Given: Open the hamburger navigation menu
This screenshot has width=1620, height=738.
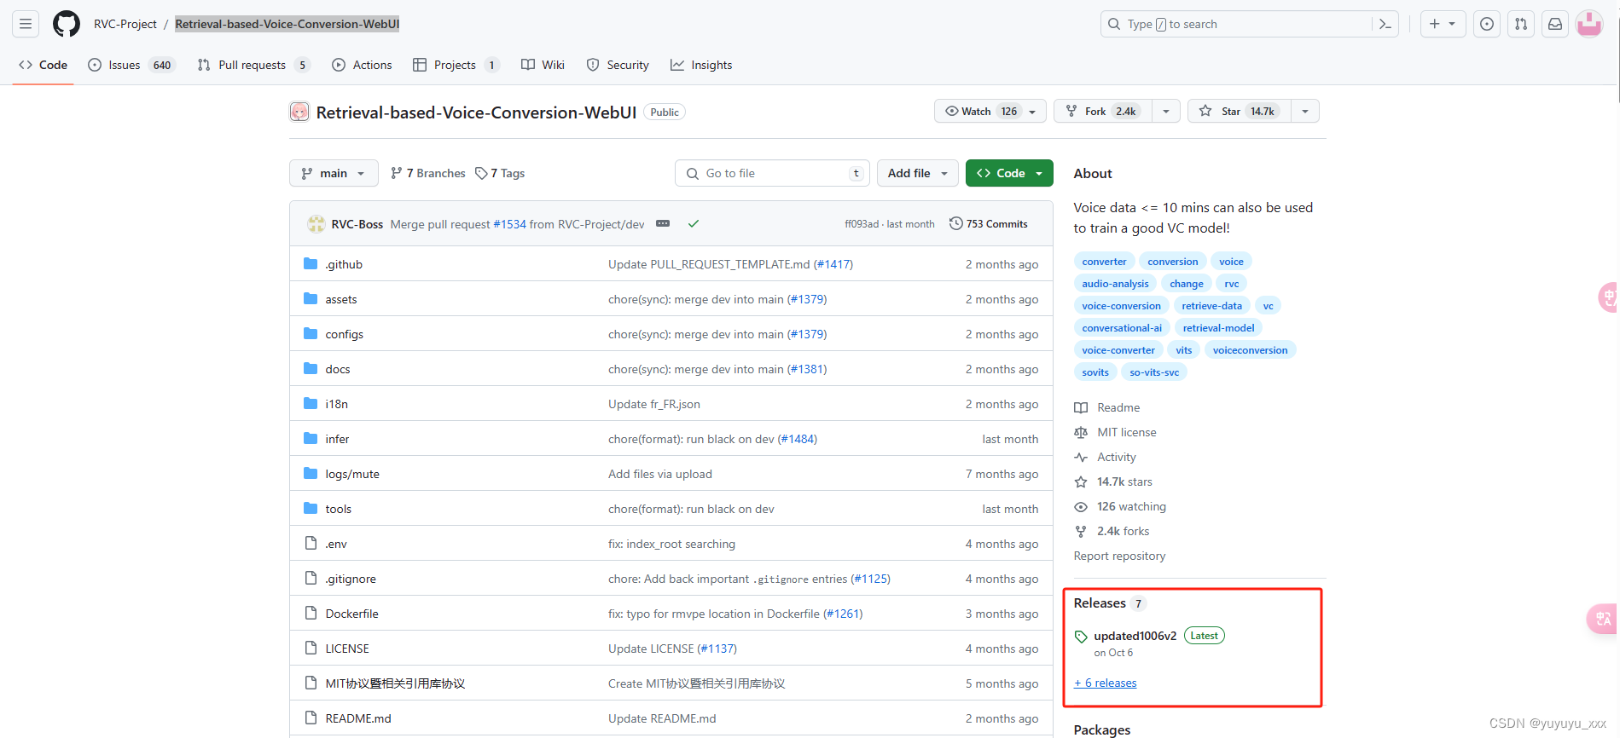Looking at the screenshot, I should click(26, 24).
